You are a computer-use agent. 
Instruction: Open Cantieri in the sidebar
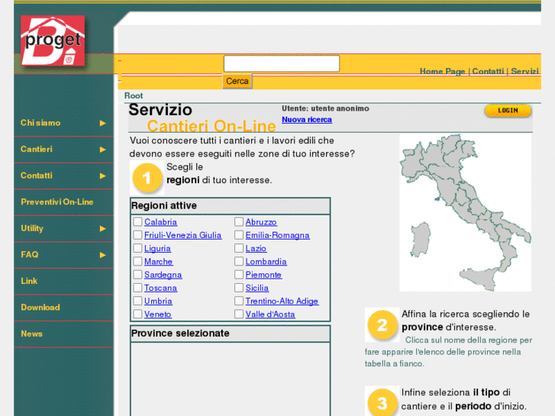[37, 149]
